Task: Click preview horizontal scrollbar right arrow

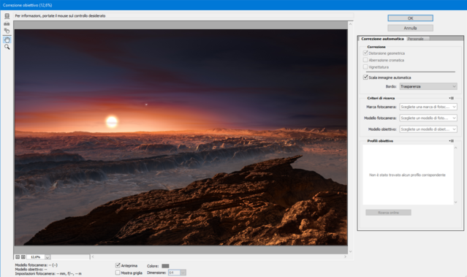Action: click(x=345, y=257)
